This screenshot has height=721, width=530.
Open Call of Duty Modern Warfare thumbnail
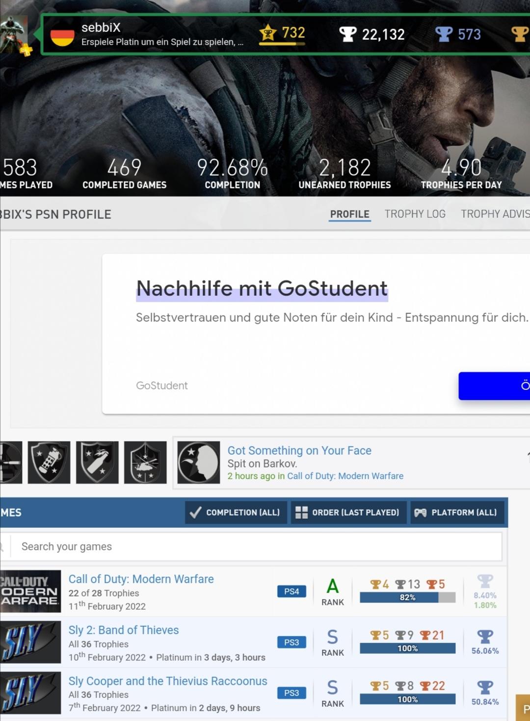[x=30, y=592]
